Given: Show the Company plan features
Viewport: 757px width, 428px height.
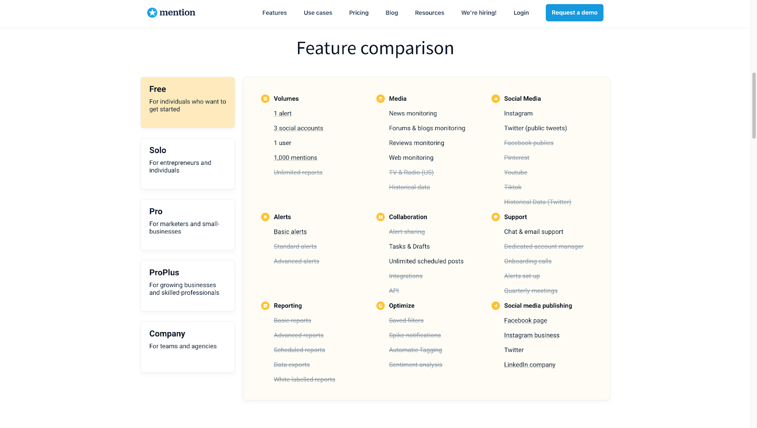Looking at the screenshot, I should 188,347.
